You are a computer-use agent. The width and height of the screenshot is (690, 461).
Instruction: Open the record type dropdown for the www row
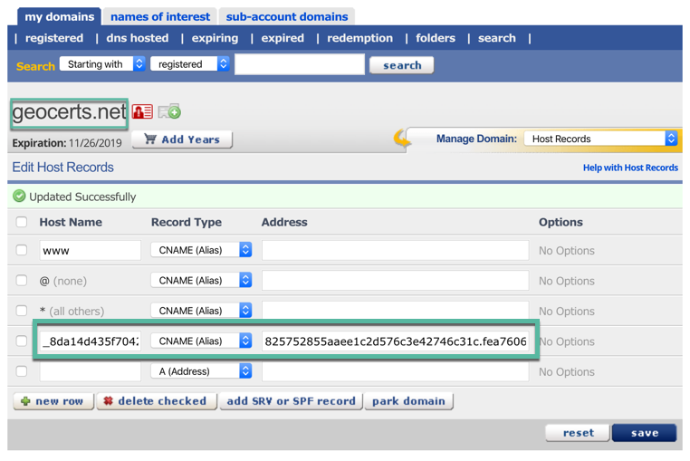point(201,250)
